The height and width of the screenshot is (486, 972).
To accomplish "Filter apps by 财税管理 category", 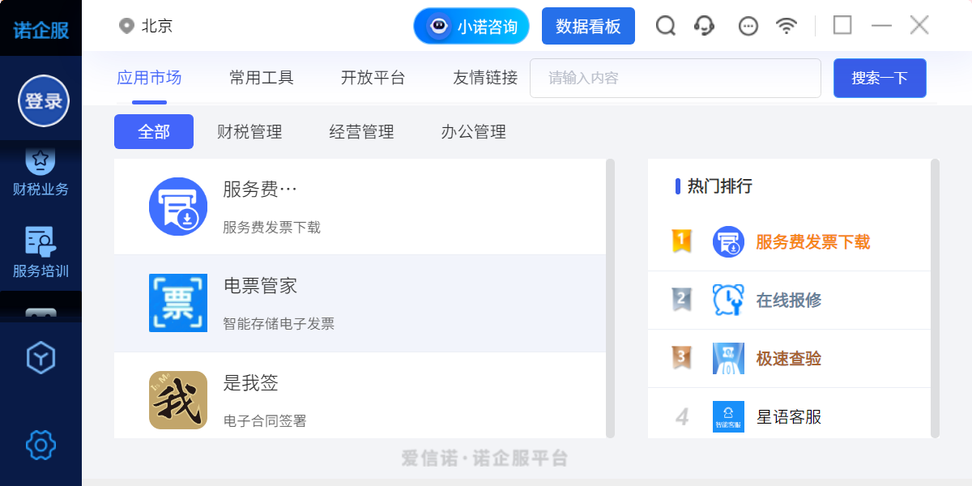I will tap(249, 131).
